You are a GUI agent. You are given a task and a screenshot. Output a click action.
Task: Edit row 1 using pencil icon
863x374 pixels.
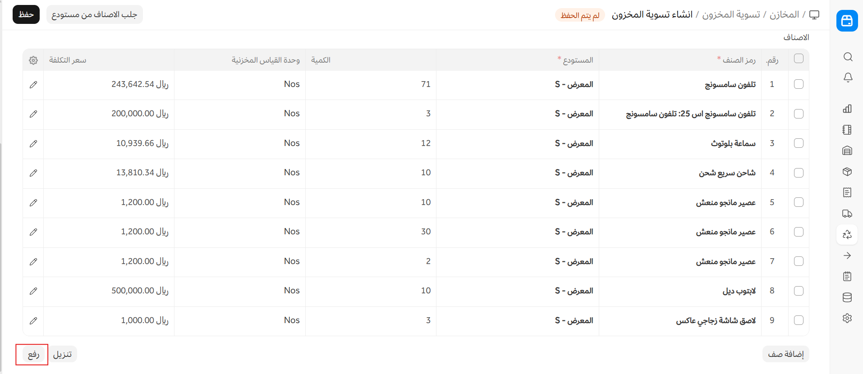coord(33,85)
